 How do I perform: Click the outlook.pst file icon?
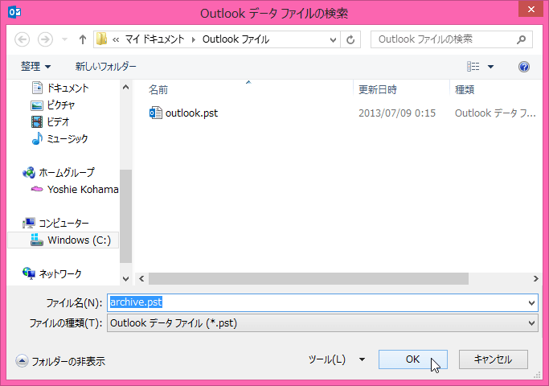155,113
